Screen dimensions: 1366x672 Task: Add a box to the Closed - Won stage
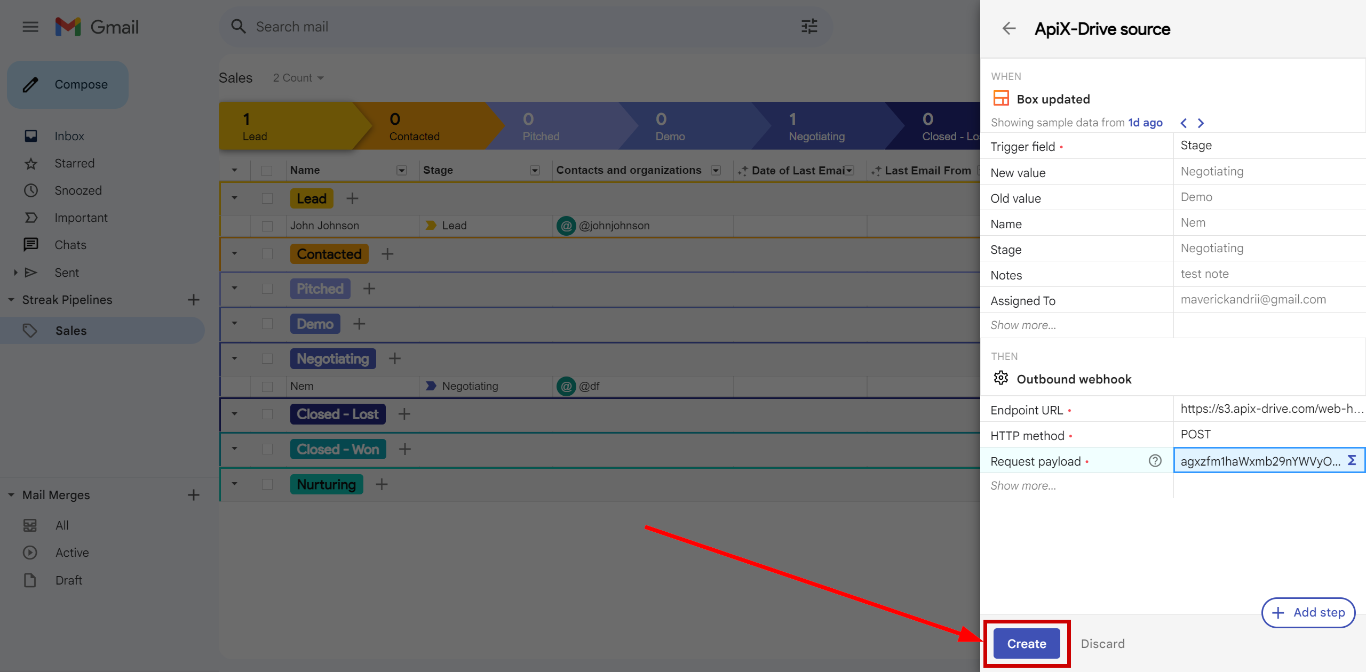pos(404,449)
